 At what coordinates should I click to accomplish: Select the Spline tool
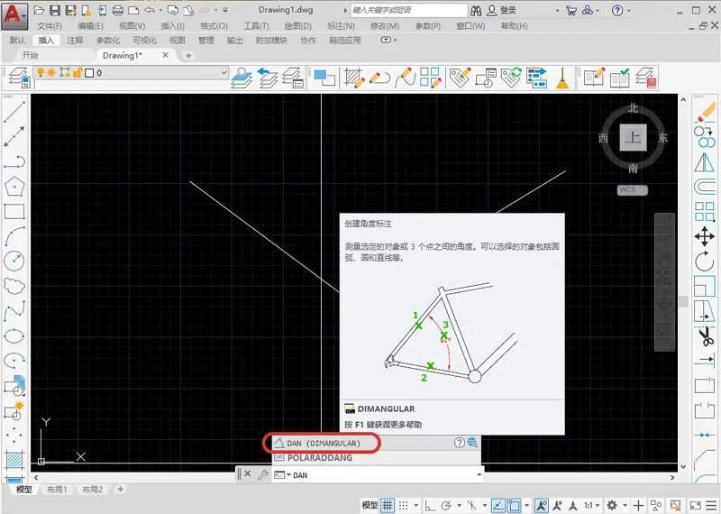coord(14,310)
